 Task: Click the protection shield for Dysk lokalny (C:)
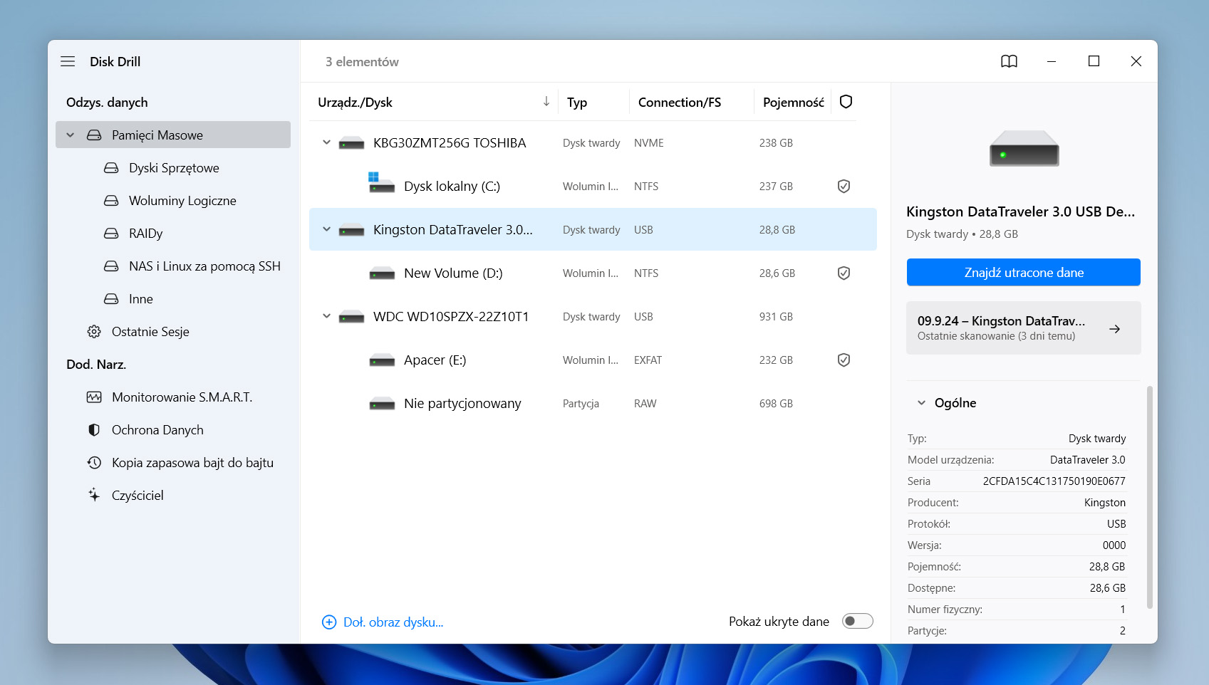pos(844,186)
